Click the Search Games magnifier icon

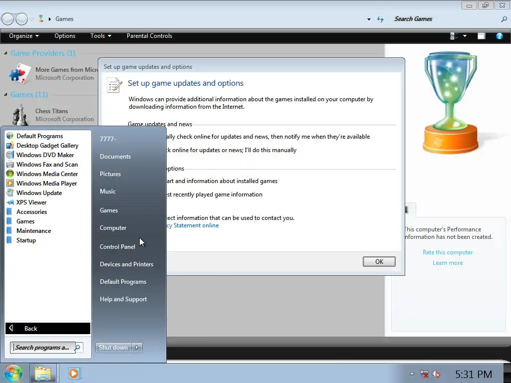[504, 19]
